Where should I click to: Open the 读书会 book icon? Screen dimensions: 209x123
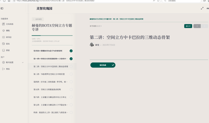(3, 37)
